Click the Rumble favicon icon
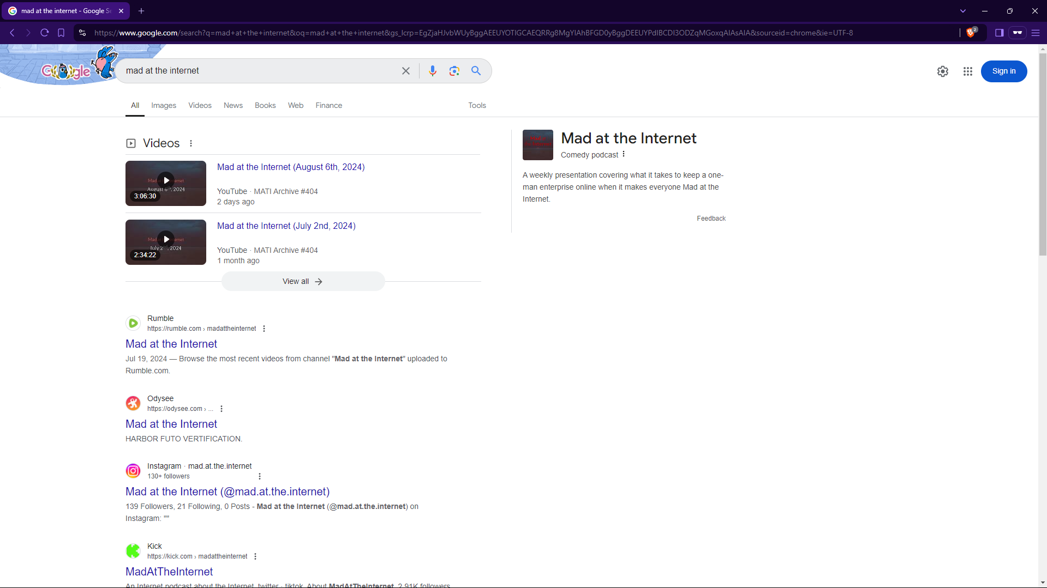 (x=133, y=323)
